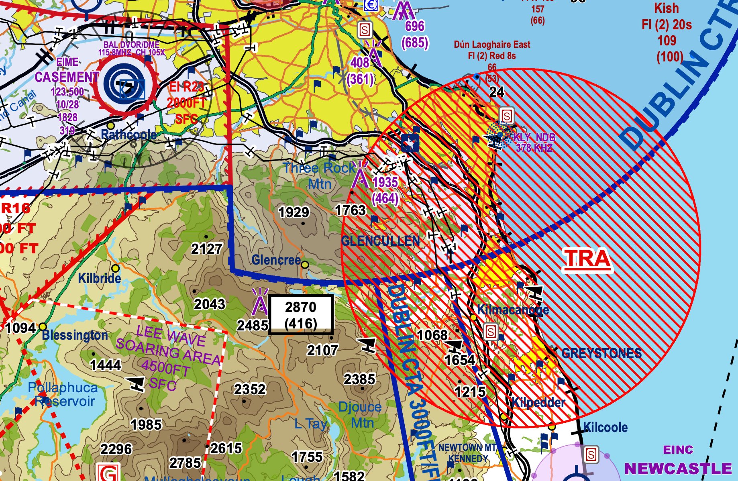
Task: Click the boxed S symbol above NEWCASTLE
Action: [x=591, y=455]
